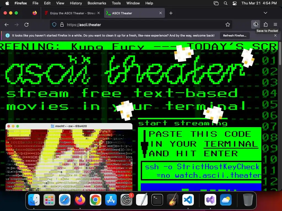Click the Stage Manager menu bar icon
282x211 pixels.
click(x=216, y=3)
